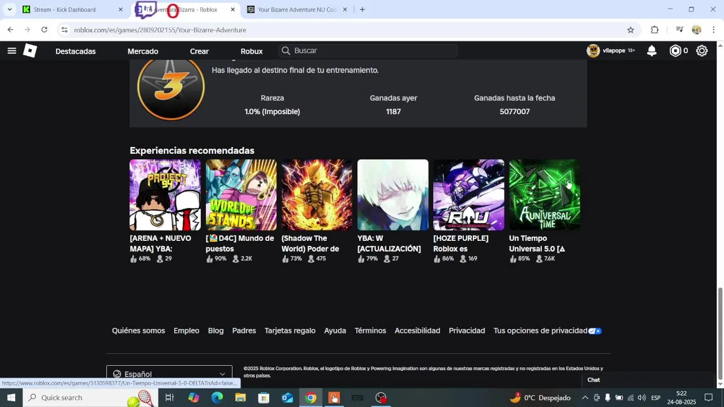The image size is (724, 407).
Task: Open the Robux balance icon
Action: pyautogui.click(x=675, y=51)
